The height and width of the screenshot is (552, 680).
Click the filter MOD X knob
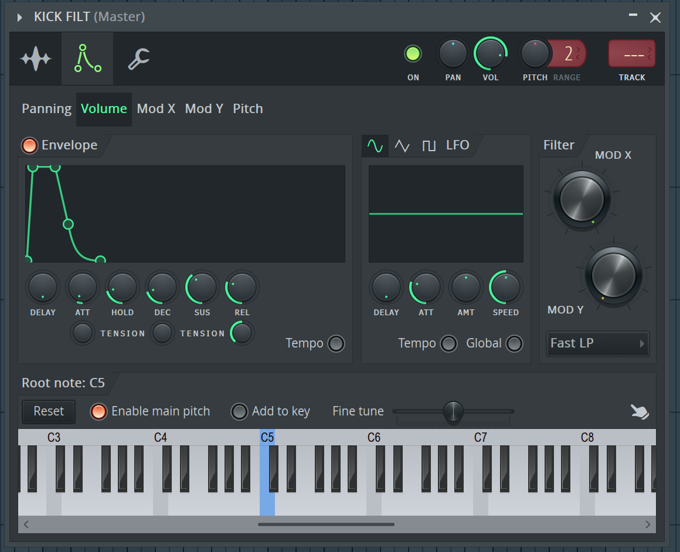pos(582,199)
